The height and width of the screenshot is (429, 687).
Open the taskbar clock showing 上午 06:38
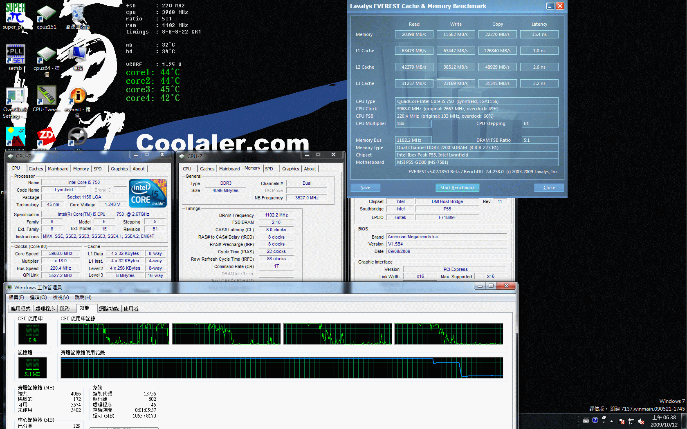[664, 421]
